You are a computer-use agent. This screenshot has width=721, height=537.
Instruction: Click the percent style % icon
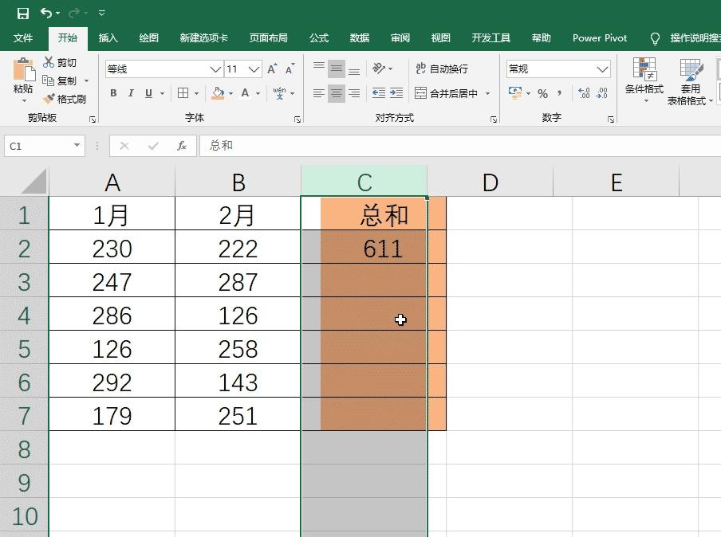click(x=542, y=92)
